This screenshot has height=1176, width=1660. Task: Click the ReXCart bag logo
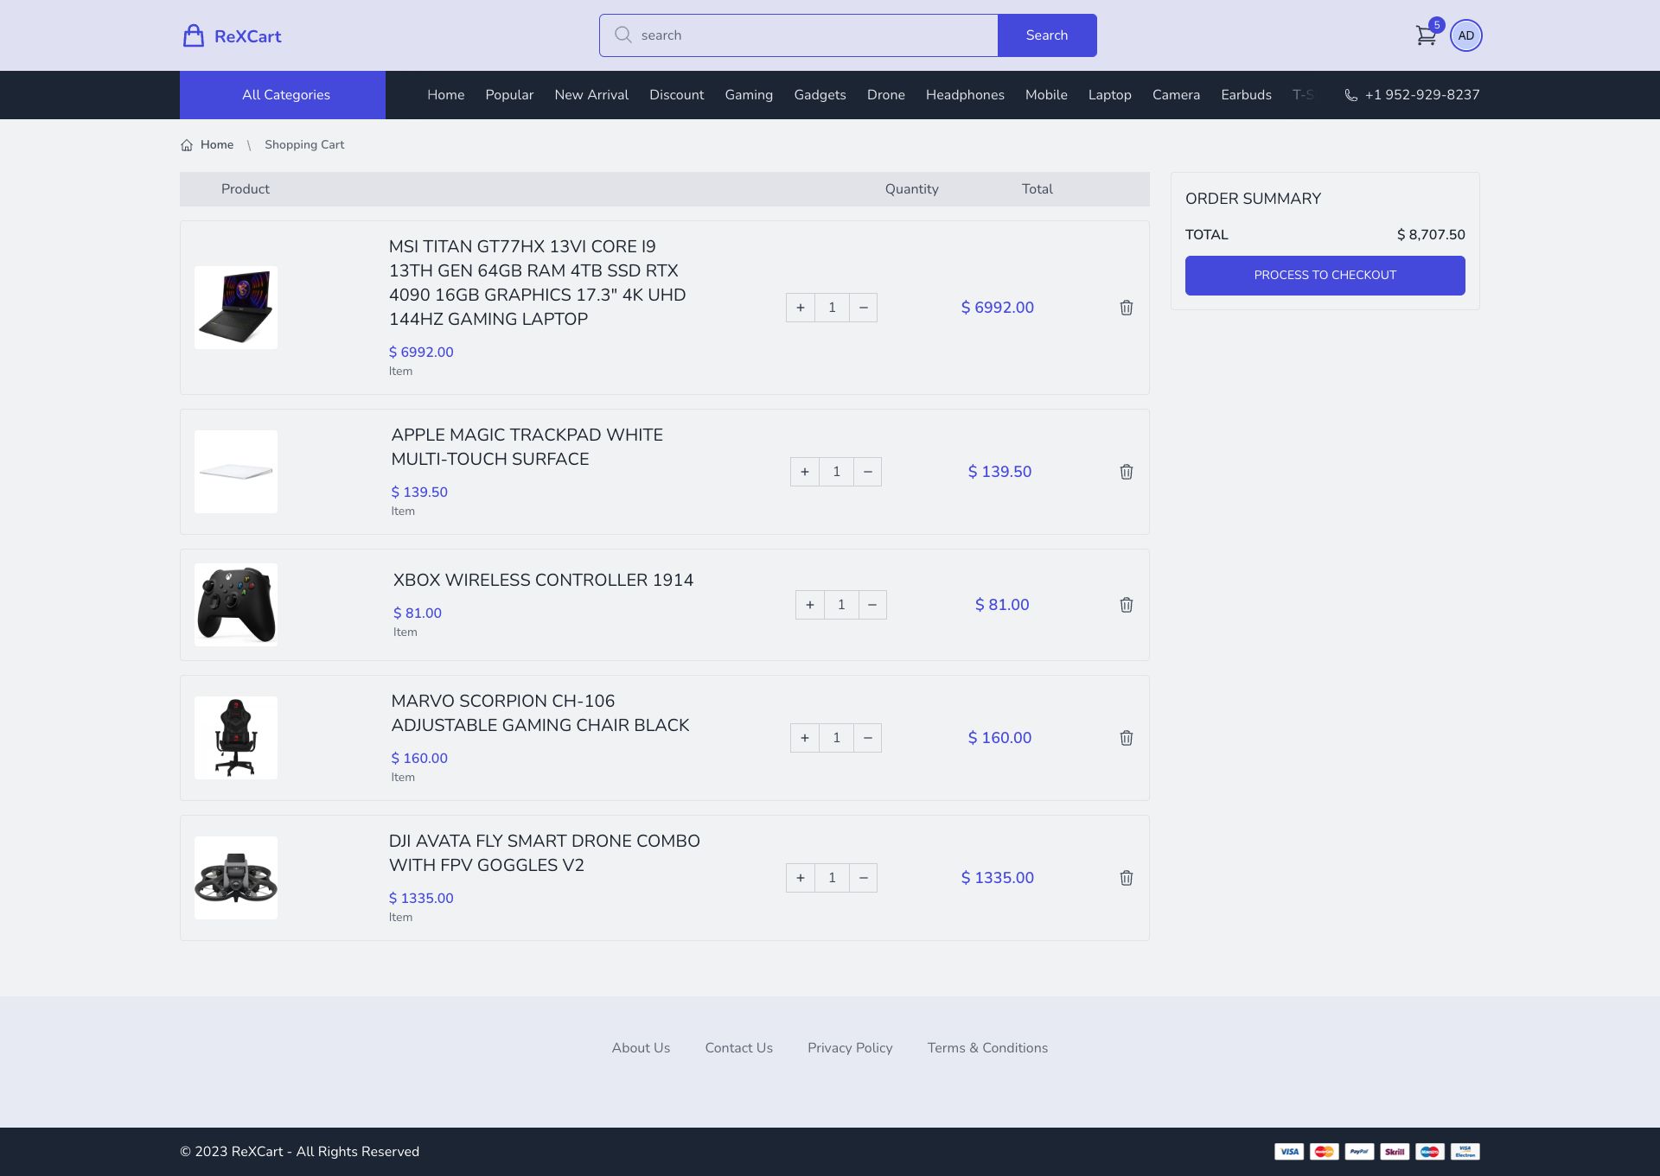pyautogui.click(x=194, y=35)
